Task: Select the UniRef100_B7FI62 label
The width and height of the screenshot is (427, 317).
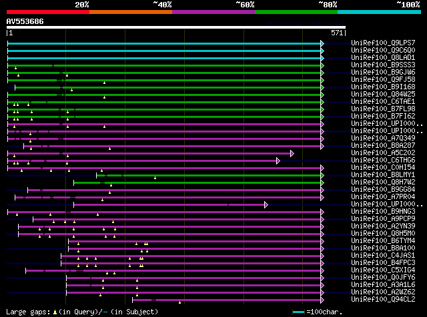Action: click(383, 117)
